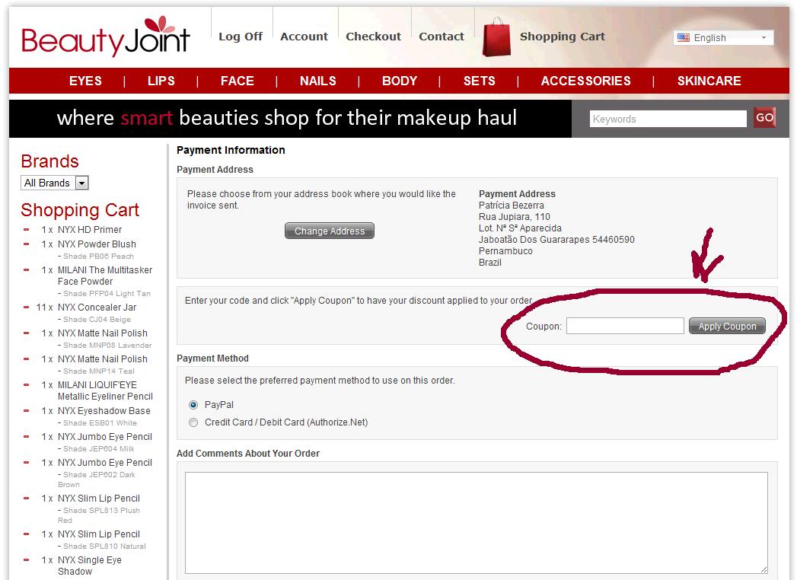Open the Shopping Cart header link
This screenshot has height=580, width=797.
563,37
